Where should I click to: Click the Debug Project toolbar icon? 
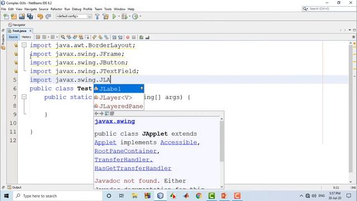pyautogui.click(x=124, y=16)
